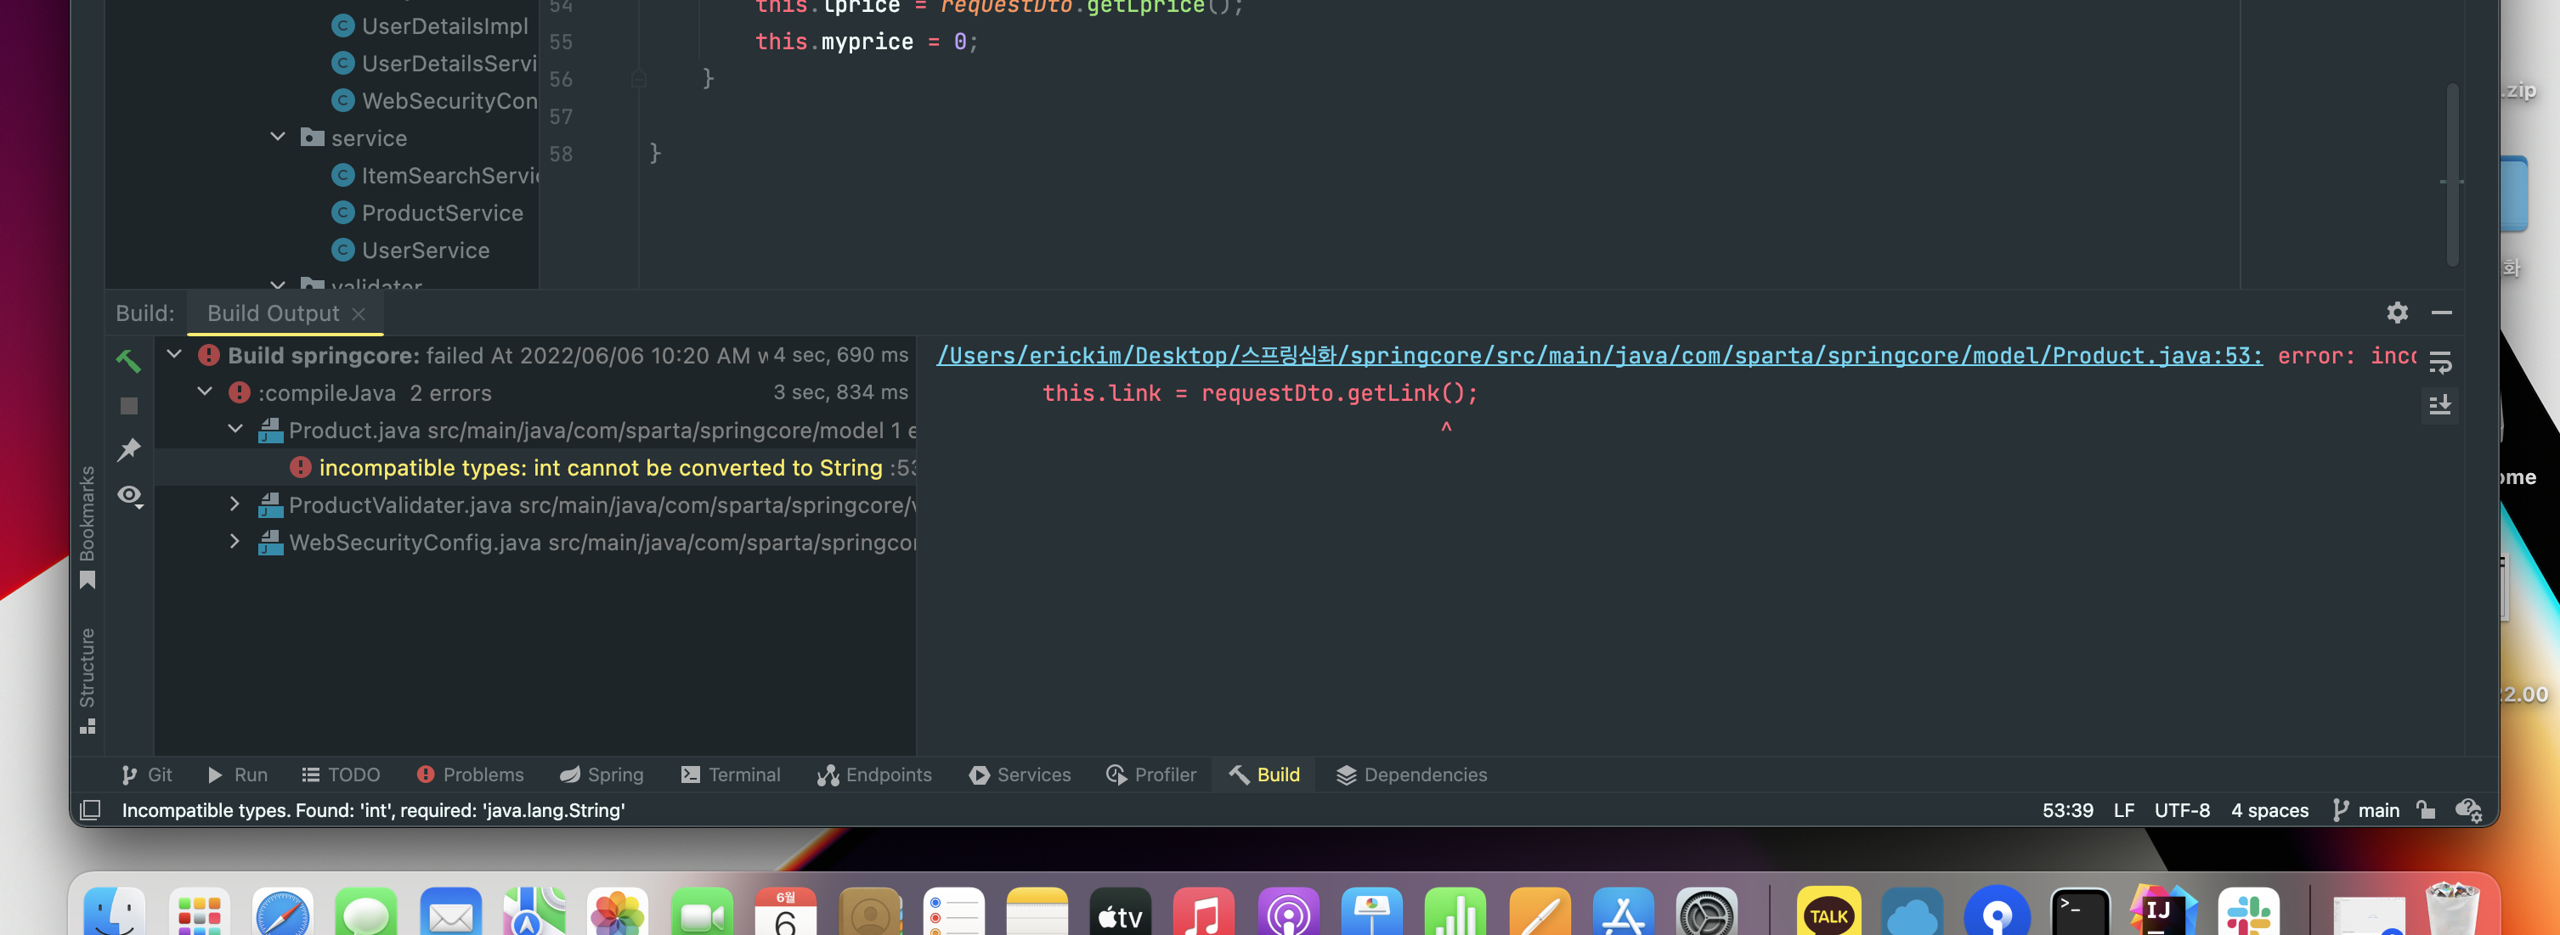Open Slack from the Dock
This screenshot has height=935, width=2560.
[2247, 912]
